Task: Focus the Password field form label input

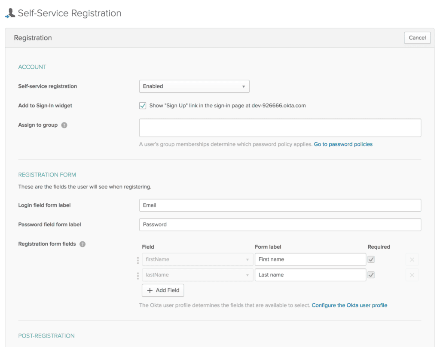Action: tap(280, 225)
